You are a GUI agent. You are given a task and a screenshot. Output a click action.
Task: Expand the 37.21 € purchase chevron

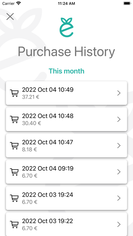(x=119, y=93)
